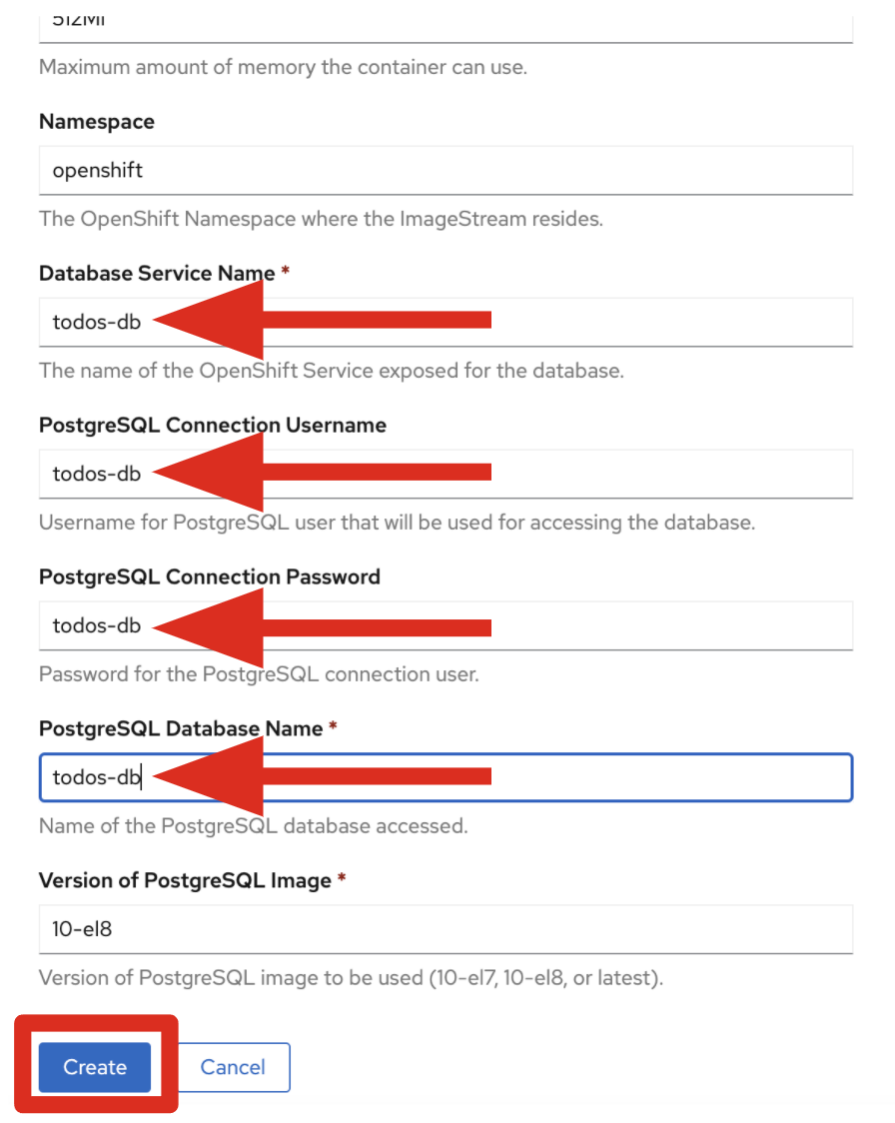Image resolution: width=895 pixels, height=1123 pixels.
Task: Click the helper text listing 10-el7, 10-el8, or latest
Action: coord(351,978)
